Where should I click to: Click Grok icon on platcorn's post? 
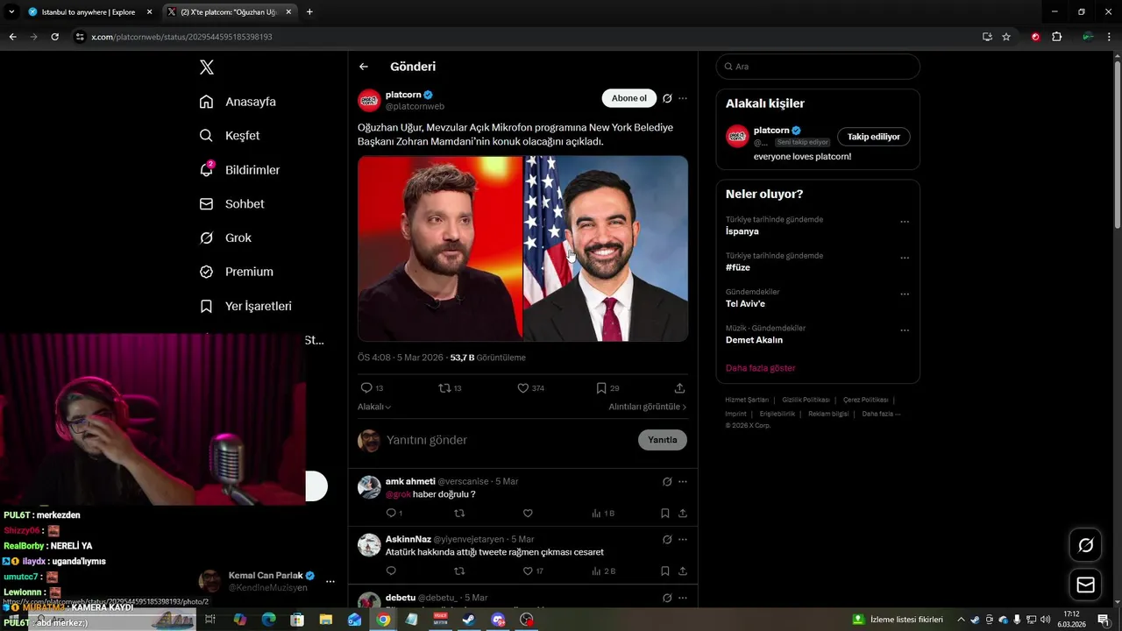[667, 98]
